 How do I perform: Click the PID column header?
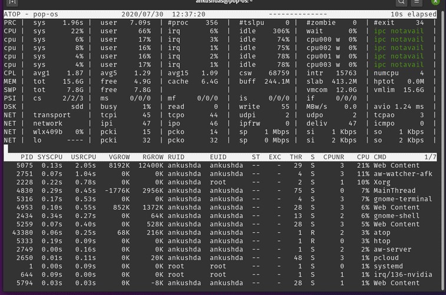(27, 157)
